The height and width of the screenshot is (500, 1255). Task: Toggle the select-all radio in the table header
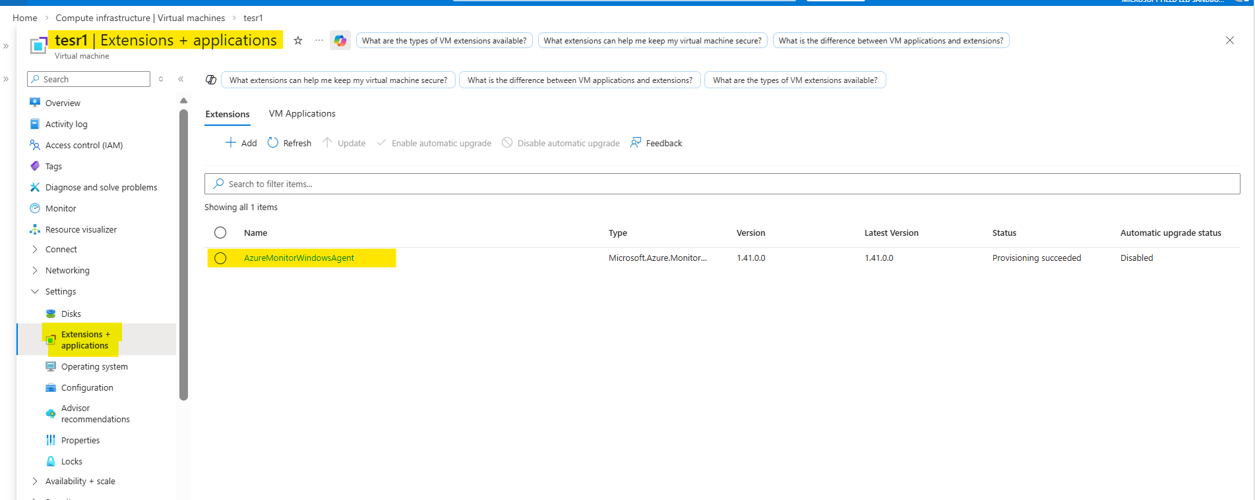pos(220,233)
